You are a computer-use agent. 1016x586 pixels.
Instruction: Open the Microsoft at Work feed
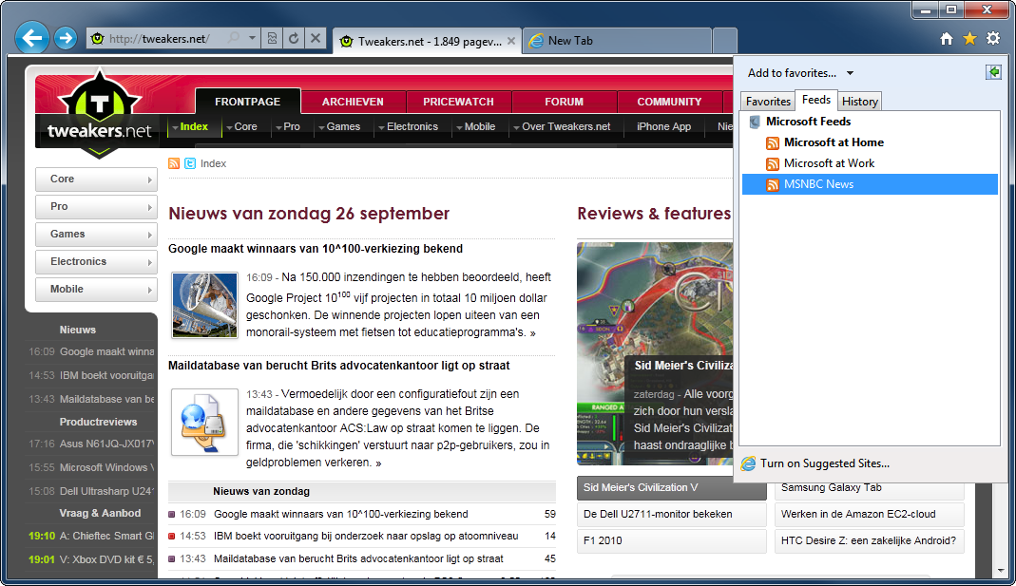click(x=829, y=163)
